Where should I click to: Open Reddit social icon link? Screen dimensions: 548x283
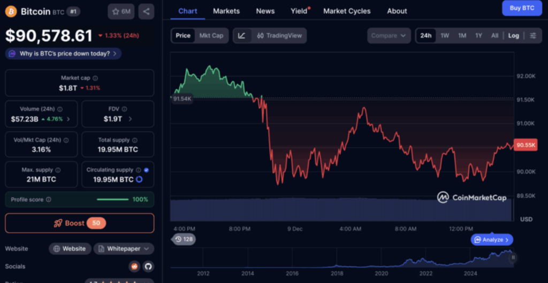click(134, 266)
